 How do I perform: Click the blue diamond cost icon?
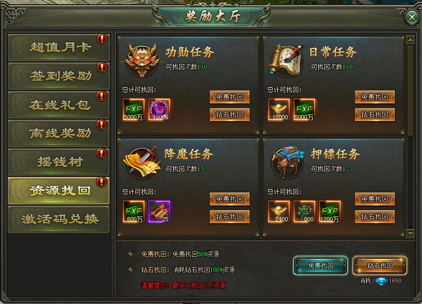(381, 282)
